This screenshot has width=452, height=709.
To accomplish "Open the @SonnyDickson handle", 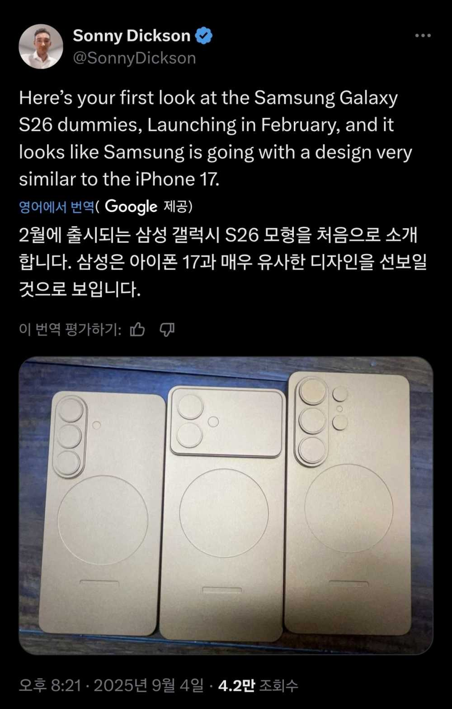I will (134, 58).
